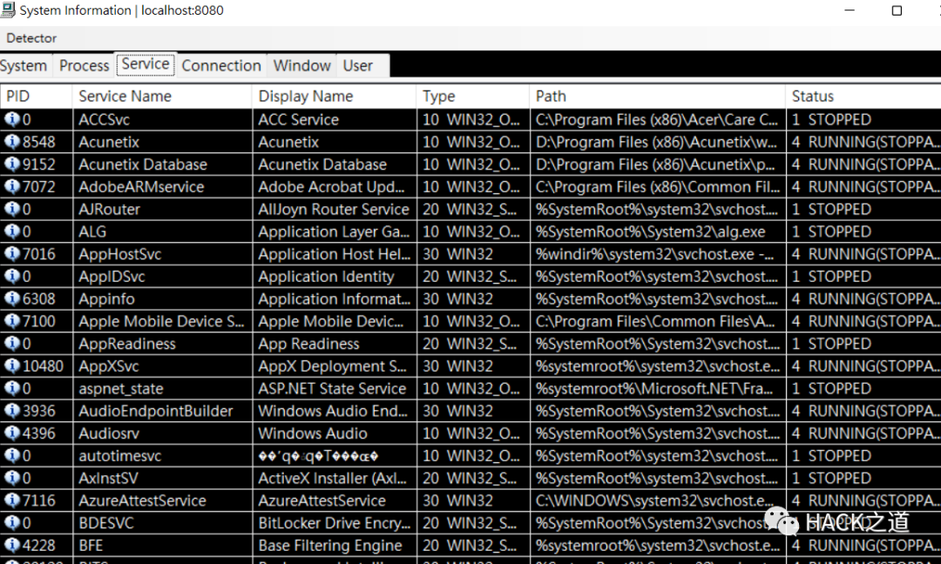Click info icon in ACCSvc row
Screen dimensions: 941x564
point(12,119)
